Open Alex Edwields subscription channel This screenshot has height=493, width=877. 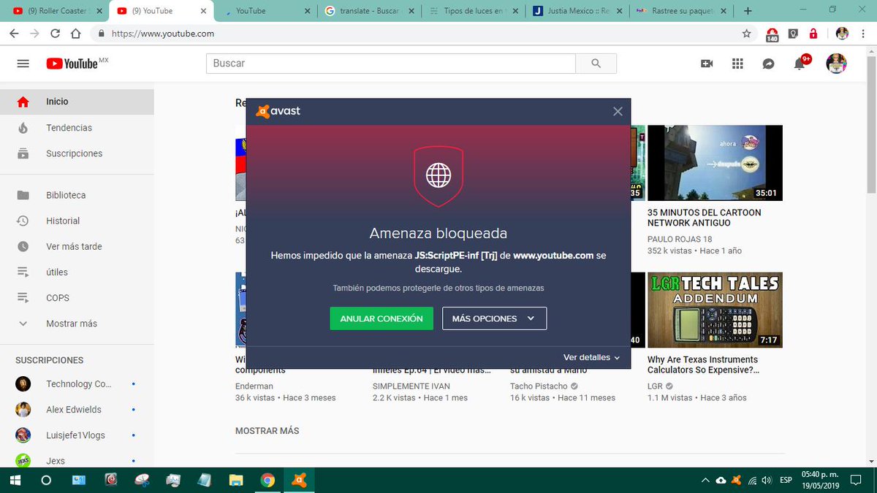pyautogui.click(x=77, y=410)
